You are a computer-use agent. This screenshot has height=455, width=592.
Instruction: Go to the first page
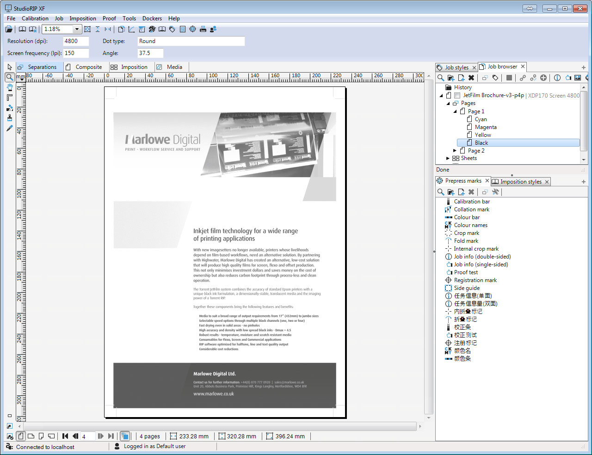[65, 436]
